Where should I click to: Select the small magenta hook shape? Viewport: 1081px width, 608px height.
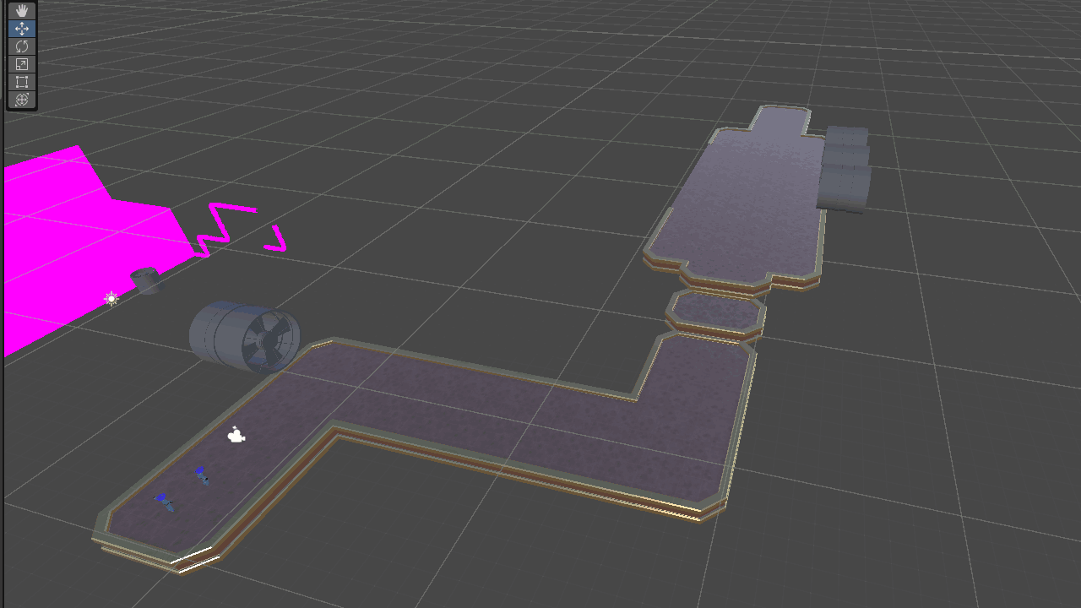pos(277,241)
